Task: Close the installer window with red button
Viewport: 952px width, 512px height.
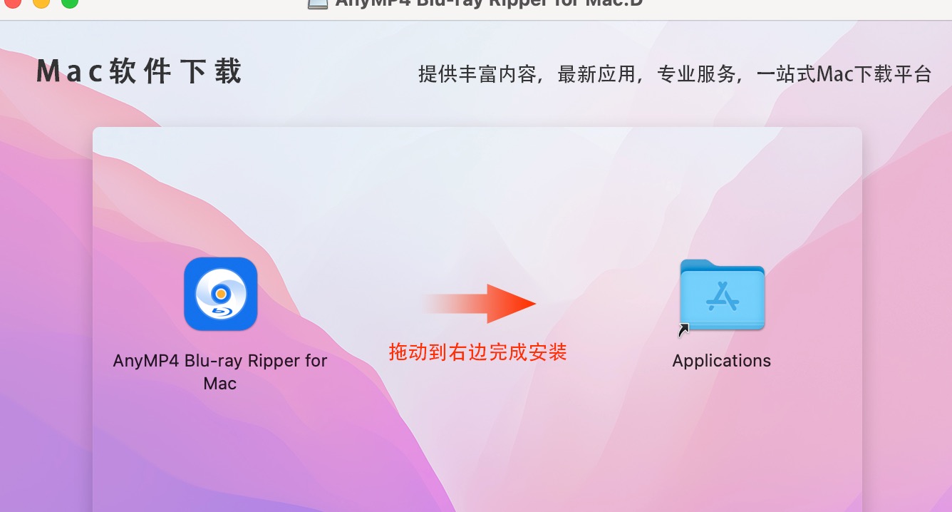Action: coord(13,2)
